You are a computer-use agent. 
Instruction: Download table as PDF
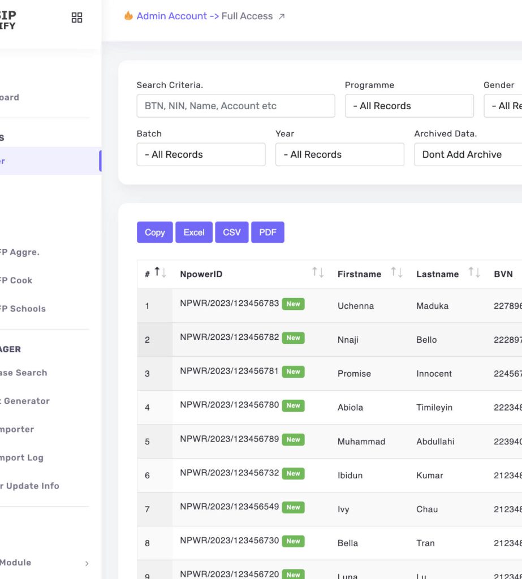268,232
